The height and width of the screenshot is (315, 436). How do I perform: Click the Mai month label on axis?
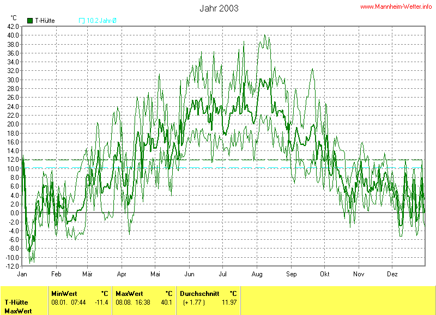tap(156, 274)
